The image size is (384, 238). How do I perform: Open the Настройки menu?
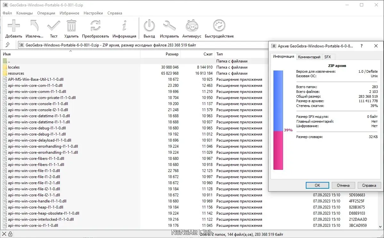pos(93,13)
